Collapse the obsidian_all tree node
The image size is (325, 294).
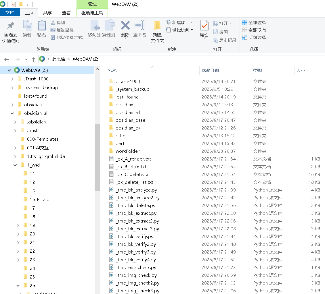click(12, 113)
